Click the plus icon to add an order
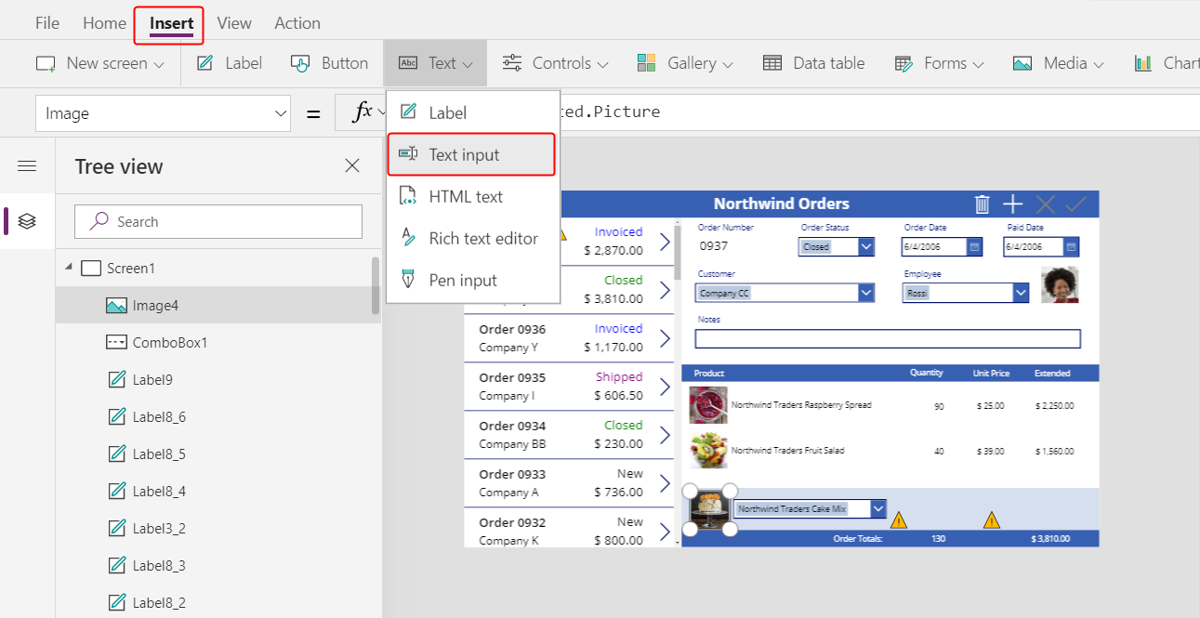This screenshot has height=618, width=1200. point(1012,204)
